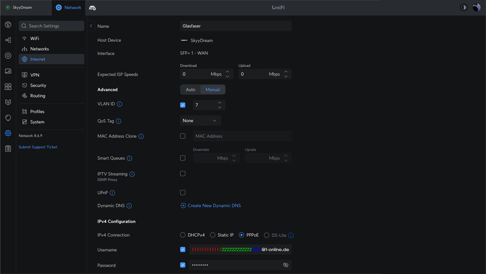
Task: Open the Dashboard icon in left rail
Action: point(8,25)
